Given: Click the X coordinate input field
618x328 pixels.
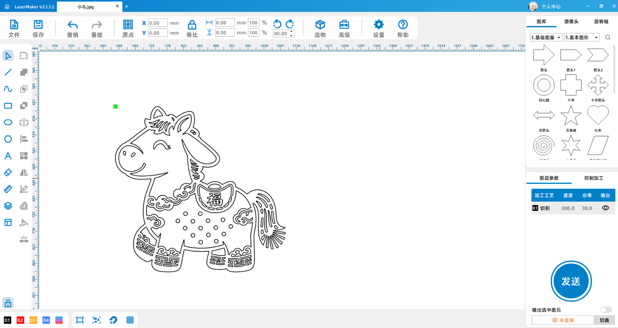Looking at the screenshot, I should coord(158,23).
